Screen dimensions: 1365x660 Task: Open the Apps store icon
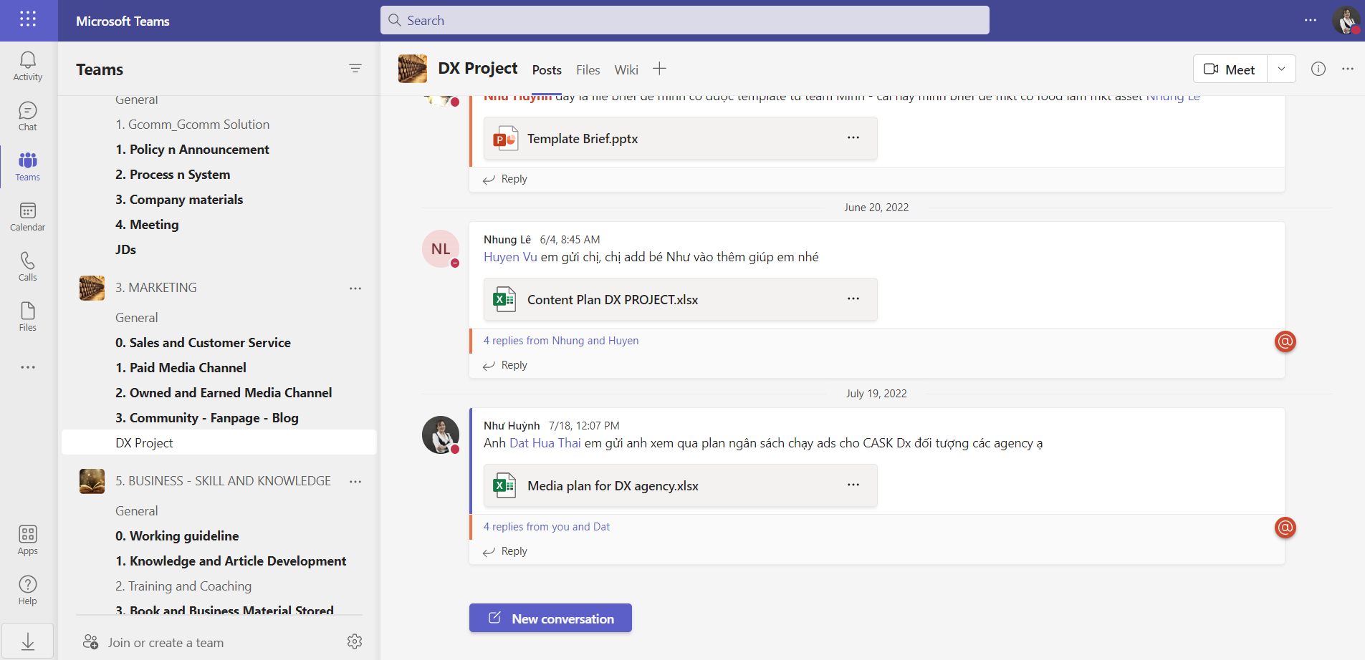coord(28,540)
